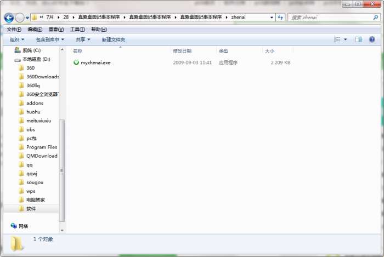
Task: Expand the address bar history dropdown
Action: coord(272,18)
